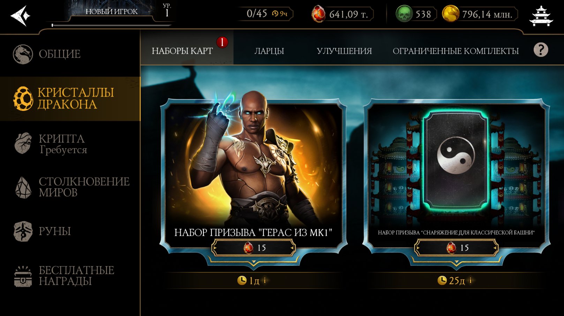The width and height of the screenshot is (564, 316).
Task: Click the Geras character card image
Action: tap(254, 164)
